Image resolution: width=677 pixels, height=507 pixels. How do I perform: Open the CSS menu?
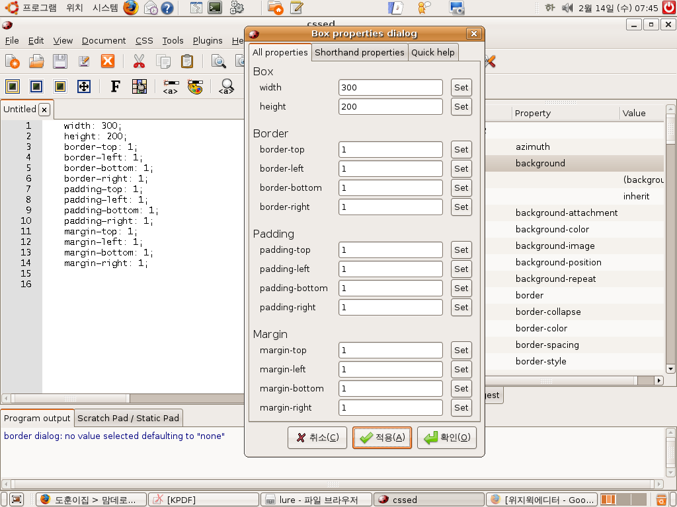coord(144,40)
